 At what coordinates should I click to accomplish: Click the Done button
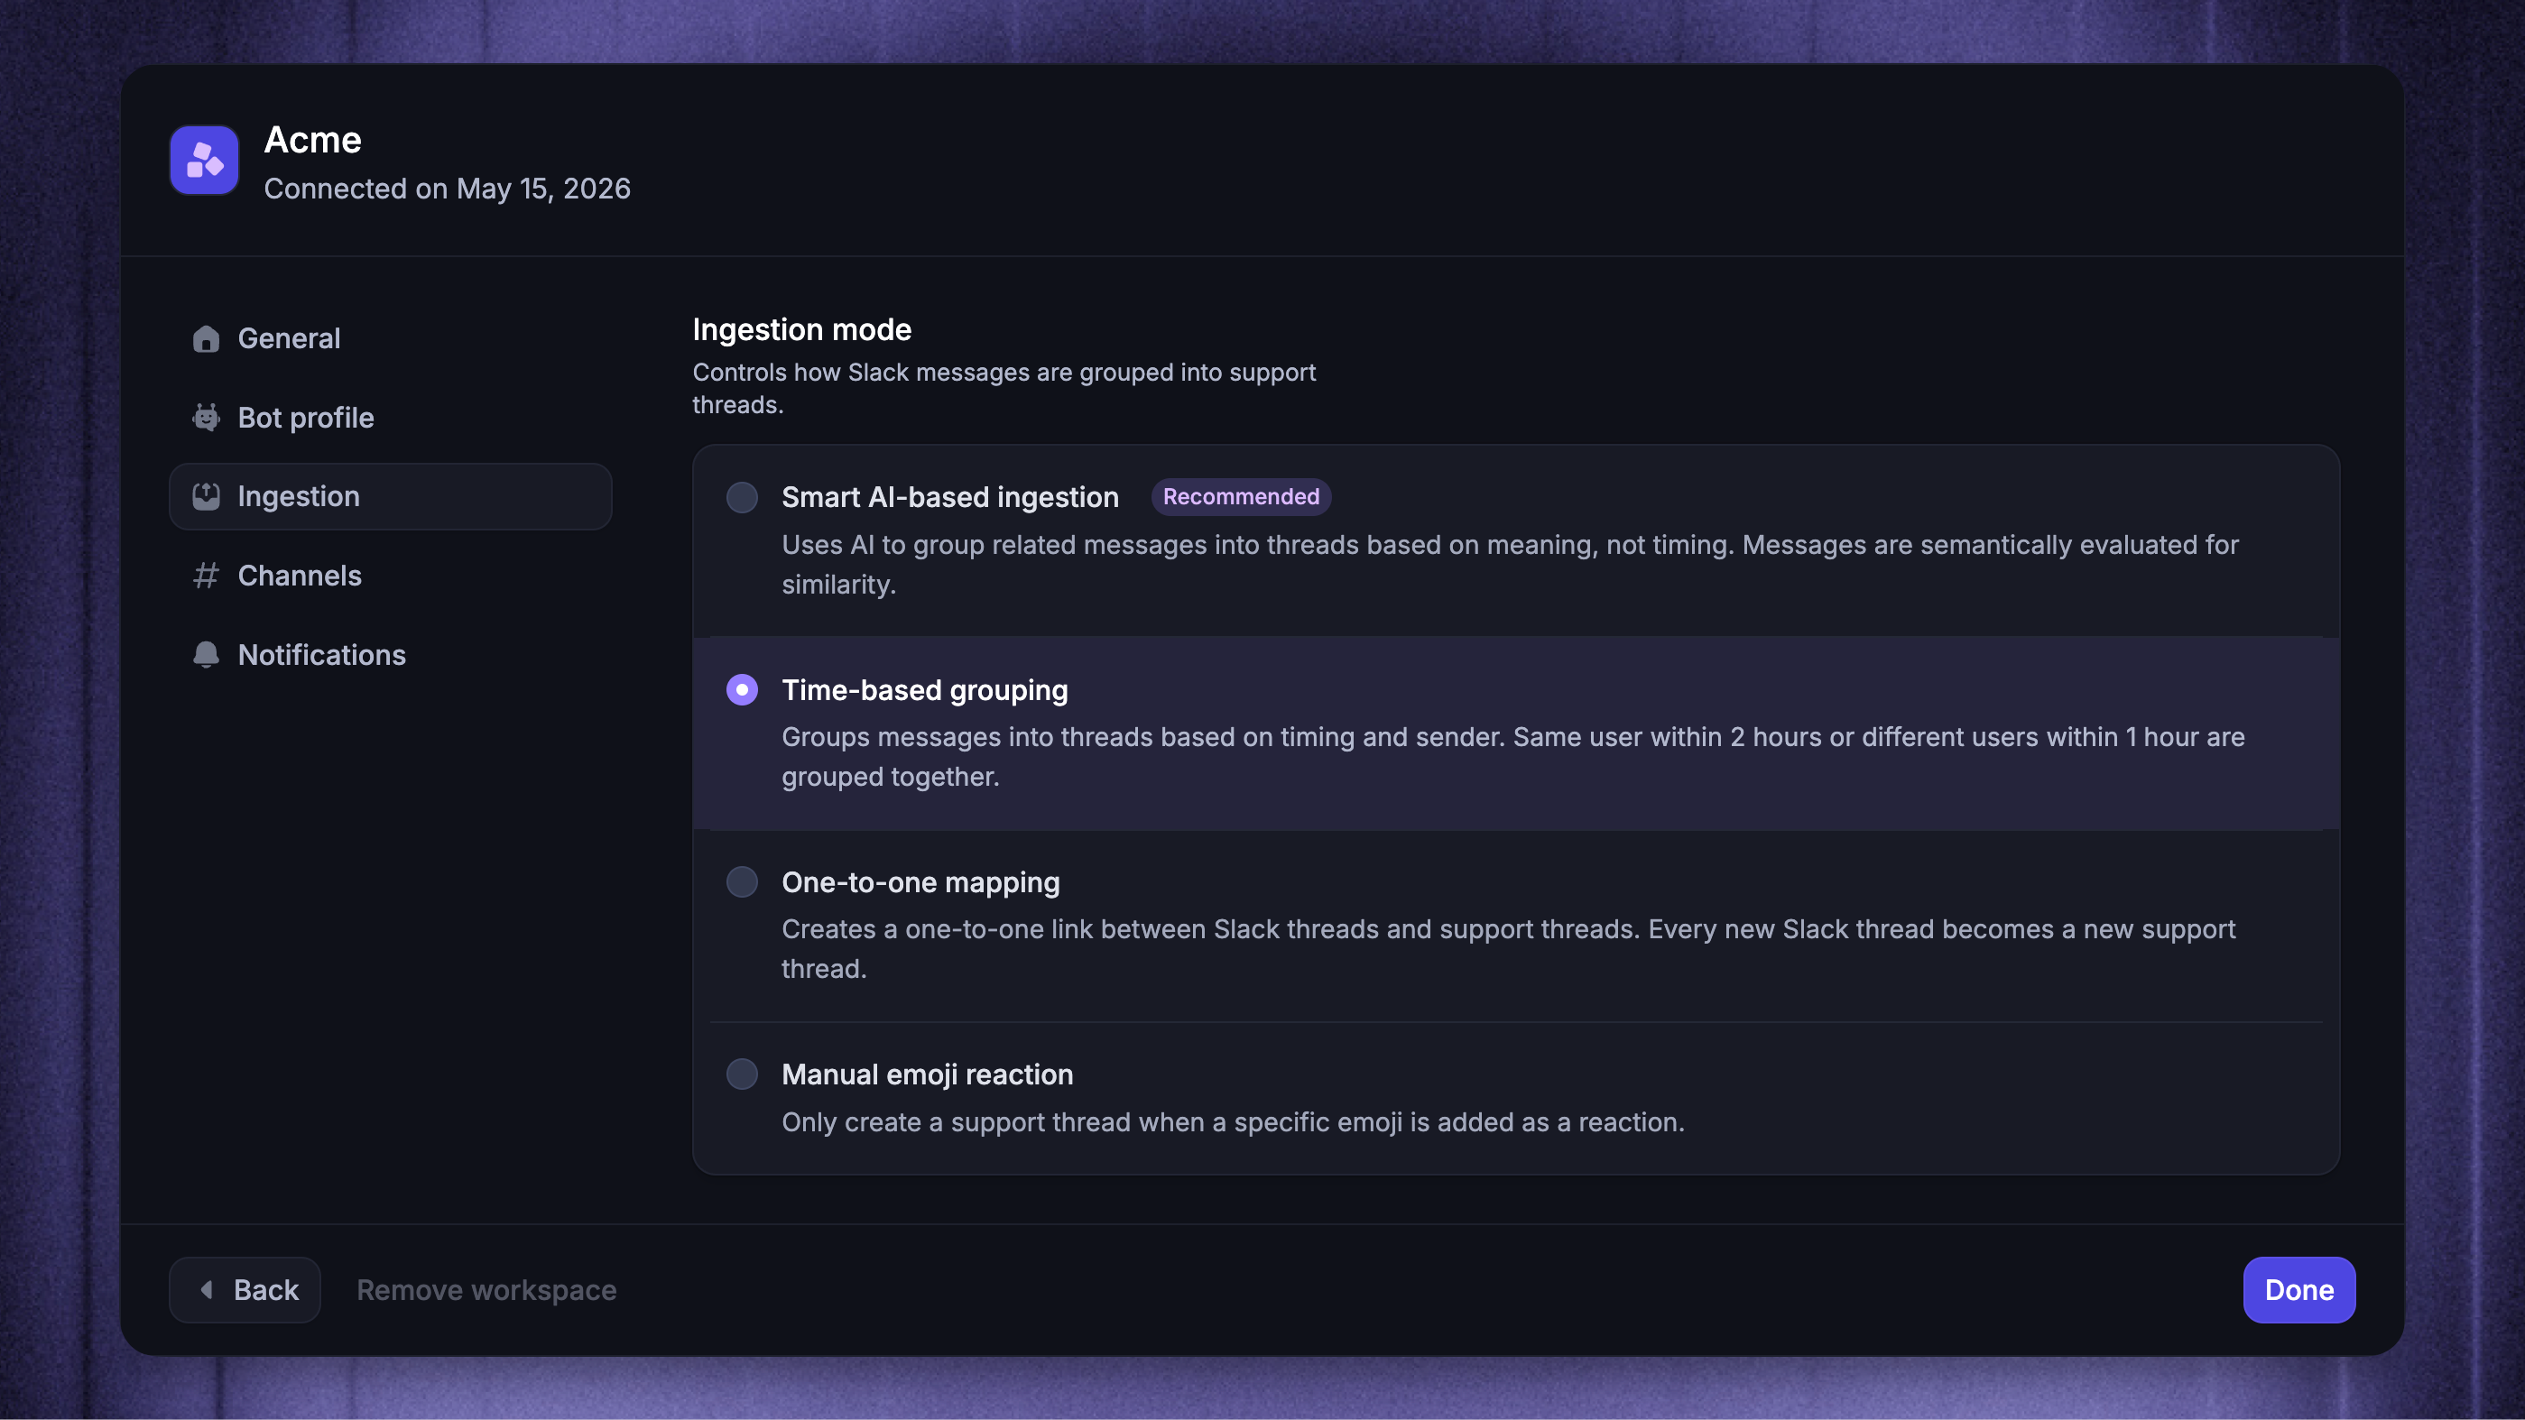point(2299,1290)
